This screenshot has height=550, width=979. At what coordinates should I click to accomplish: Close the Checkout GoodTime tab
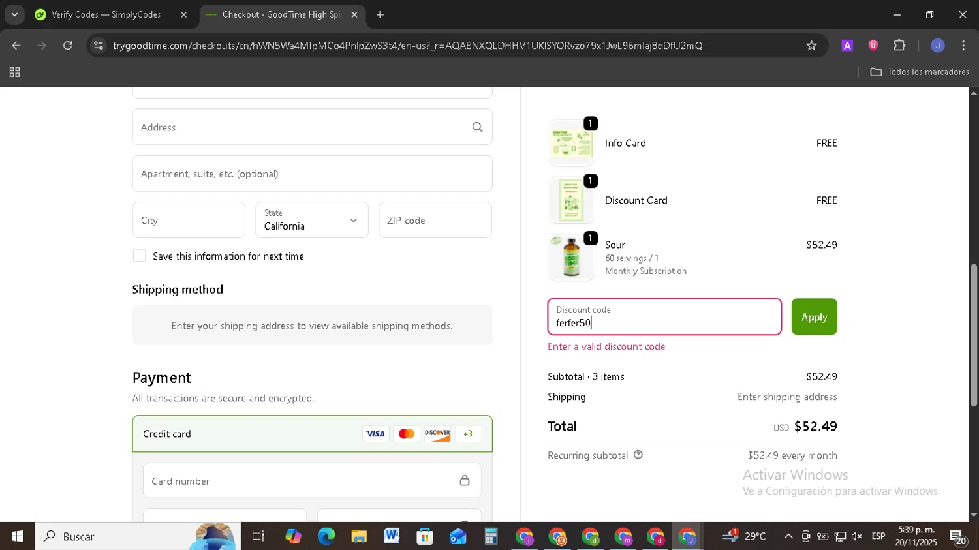tap(354, 14)
